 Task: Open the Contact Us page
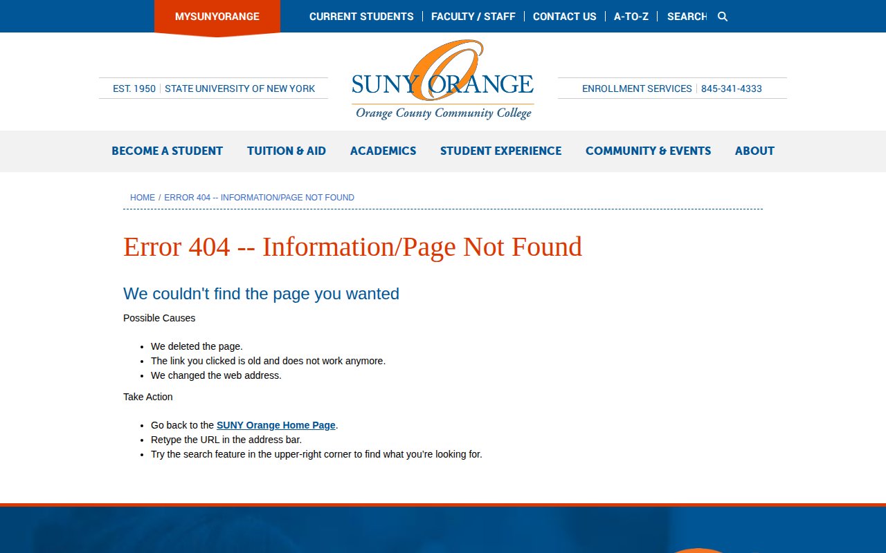564,17
